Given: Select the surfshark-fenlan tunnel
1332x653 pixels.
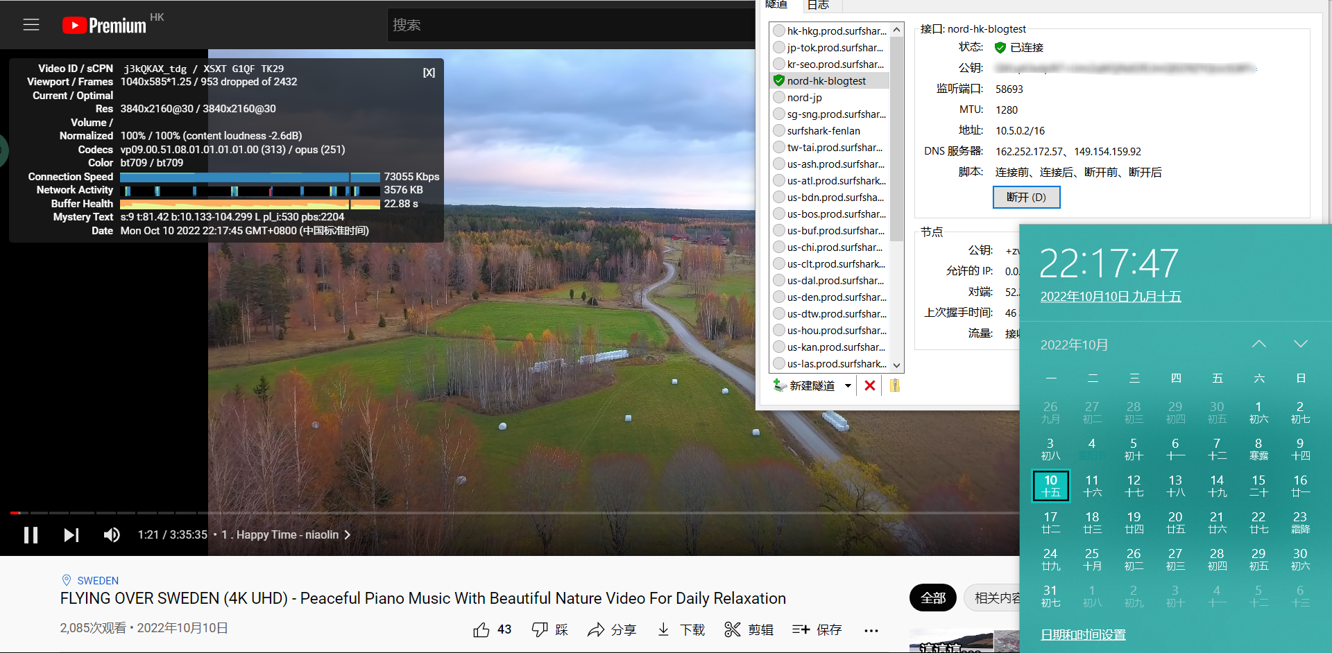Looking at the screenshot, I should pyautogui.click(x=823, y=131).
